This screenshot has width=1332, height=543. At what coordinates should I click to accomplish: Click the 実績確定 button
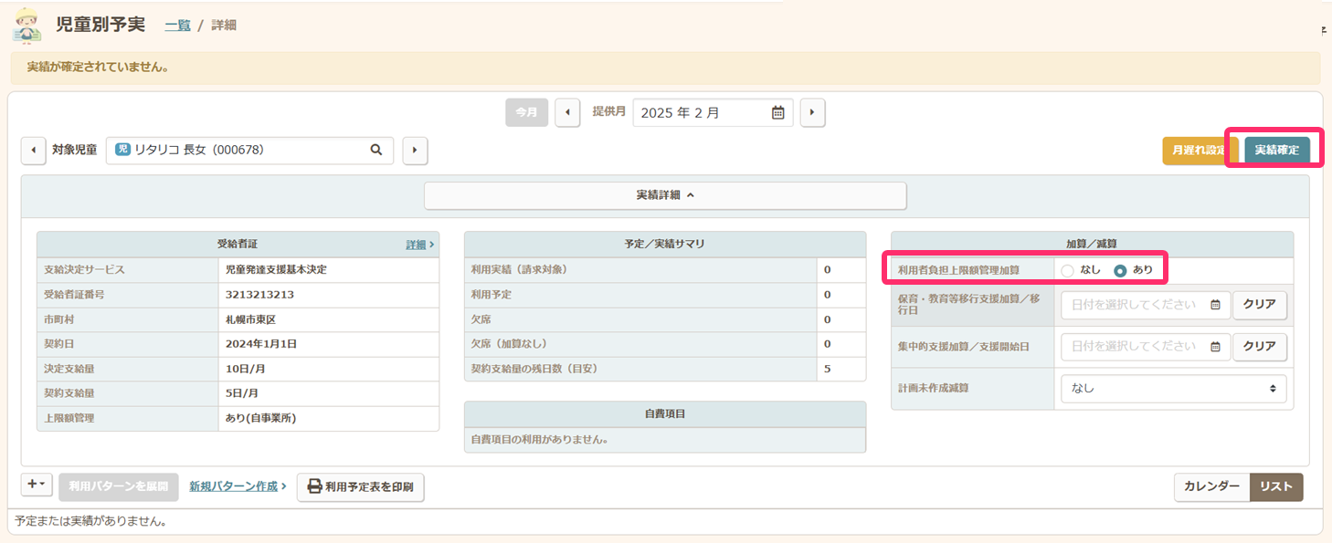(x=1277, y=151)
